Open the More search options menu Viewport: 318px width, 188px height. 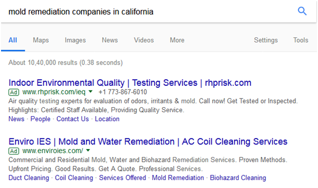(177, 40)
